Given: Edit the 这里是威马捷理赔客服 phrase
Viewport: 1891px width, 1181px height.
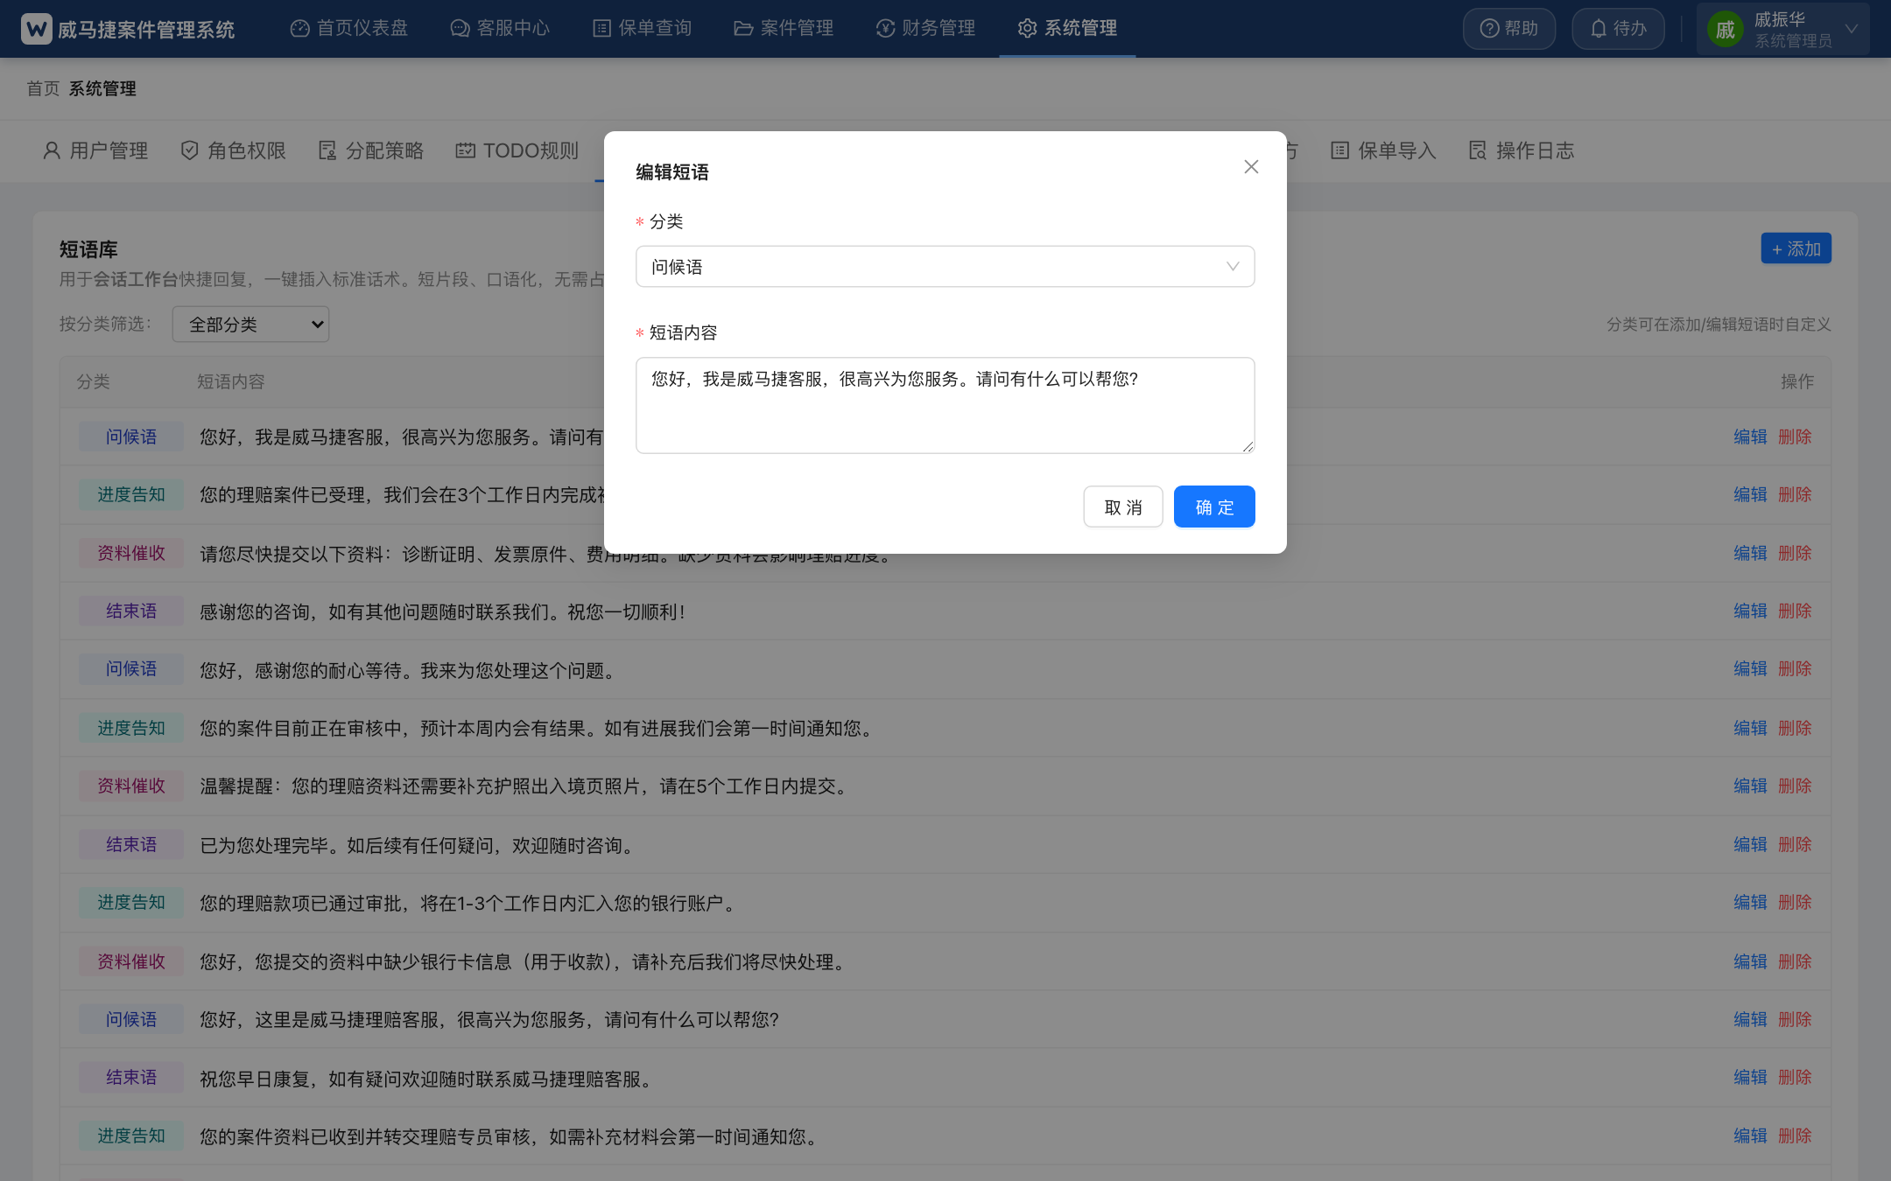Looking at the screenshot, I should 1751,1019.
